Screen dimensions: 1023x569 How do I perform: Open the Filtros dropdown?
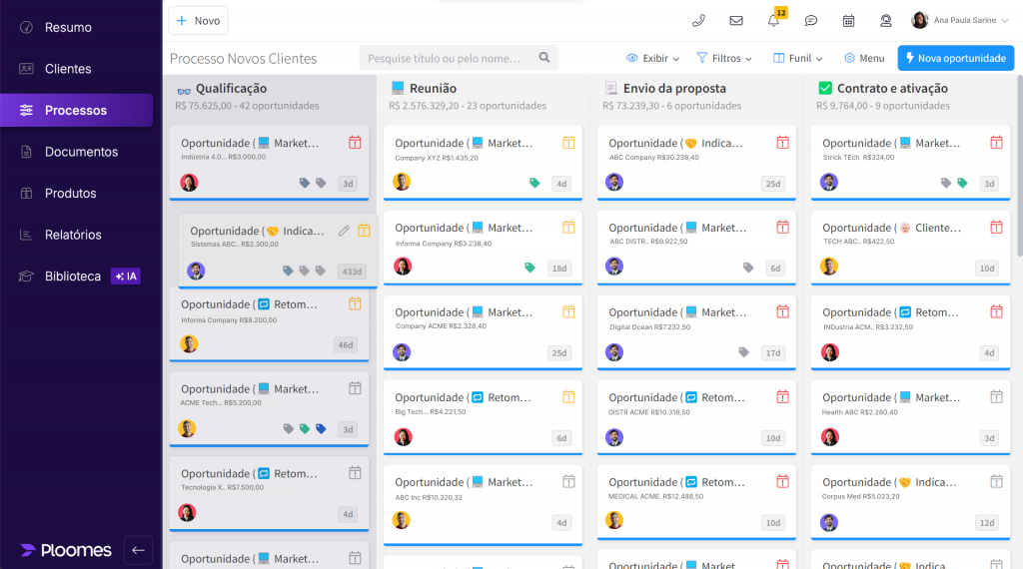[724, 58]
